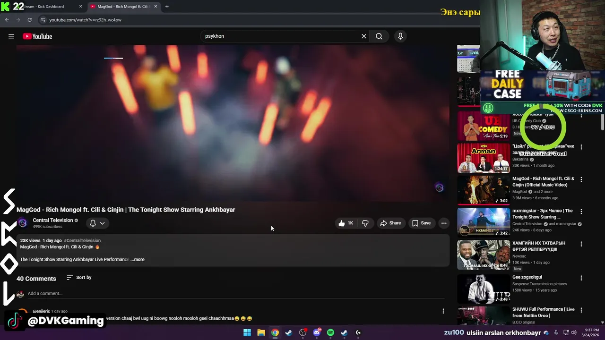Open the Newsac 8:49 video thumbnail
This screenshot has height=340, width=605.
coord(483,255)
